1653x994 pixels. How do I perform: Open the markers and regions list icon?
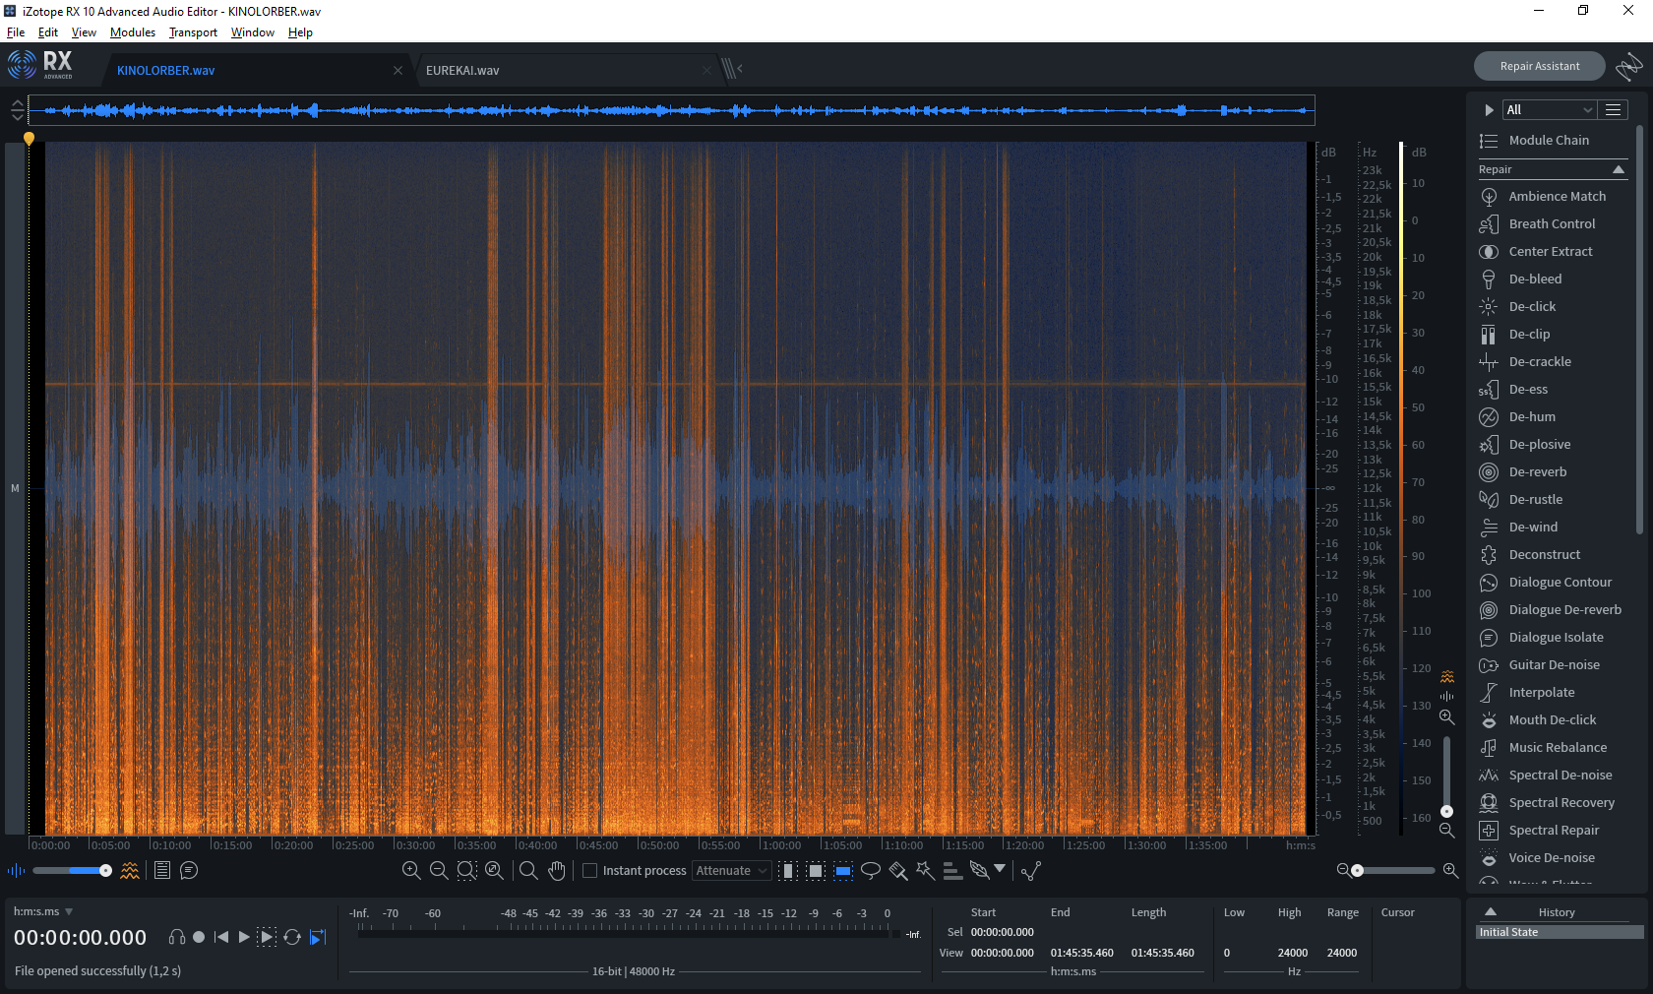pyautogui.click(x=162, y=871)
